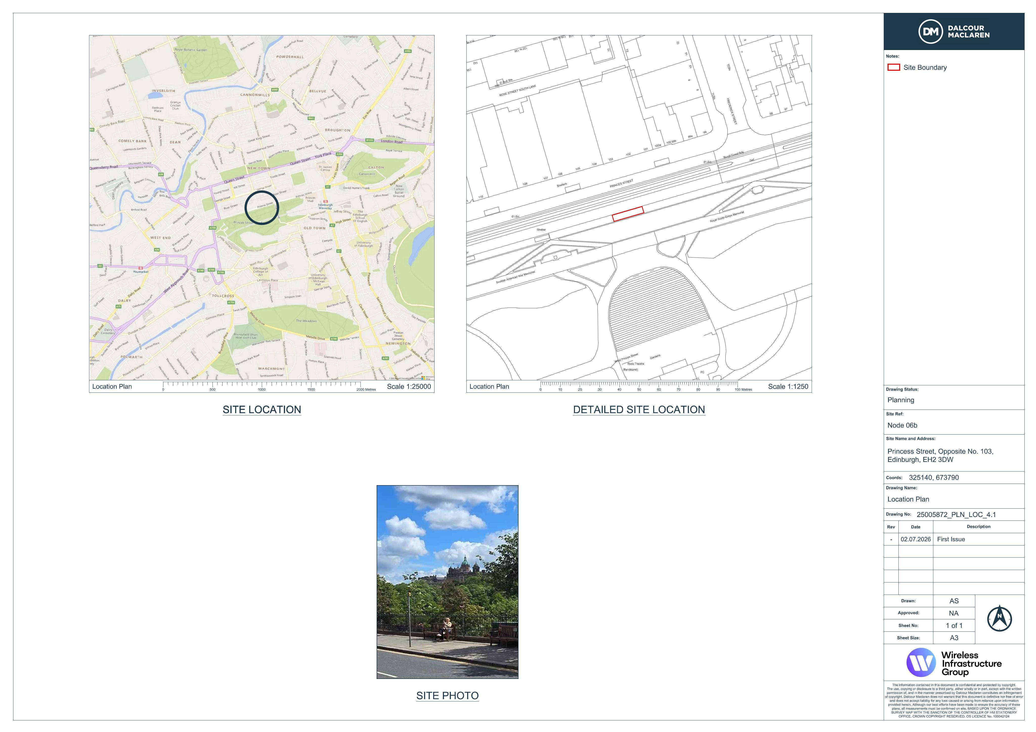Click the 'PRINCES STREET' label on detailed map
This screenshot has height=732, width=1036.
coord(621,183)
